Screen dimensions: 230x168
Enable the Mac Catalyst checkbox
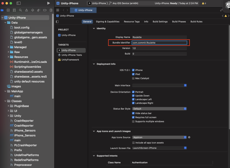click(x=133, y=78)
